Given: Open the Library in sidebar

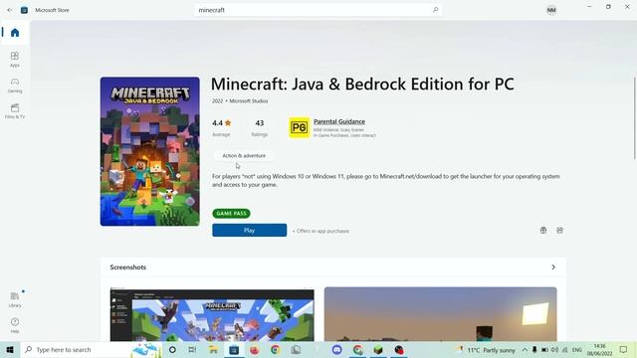Looking at the screenshot, I should (x=15, y=299).
